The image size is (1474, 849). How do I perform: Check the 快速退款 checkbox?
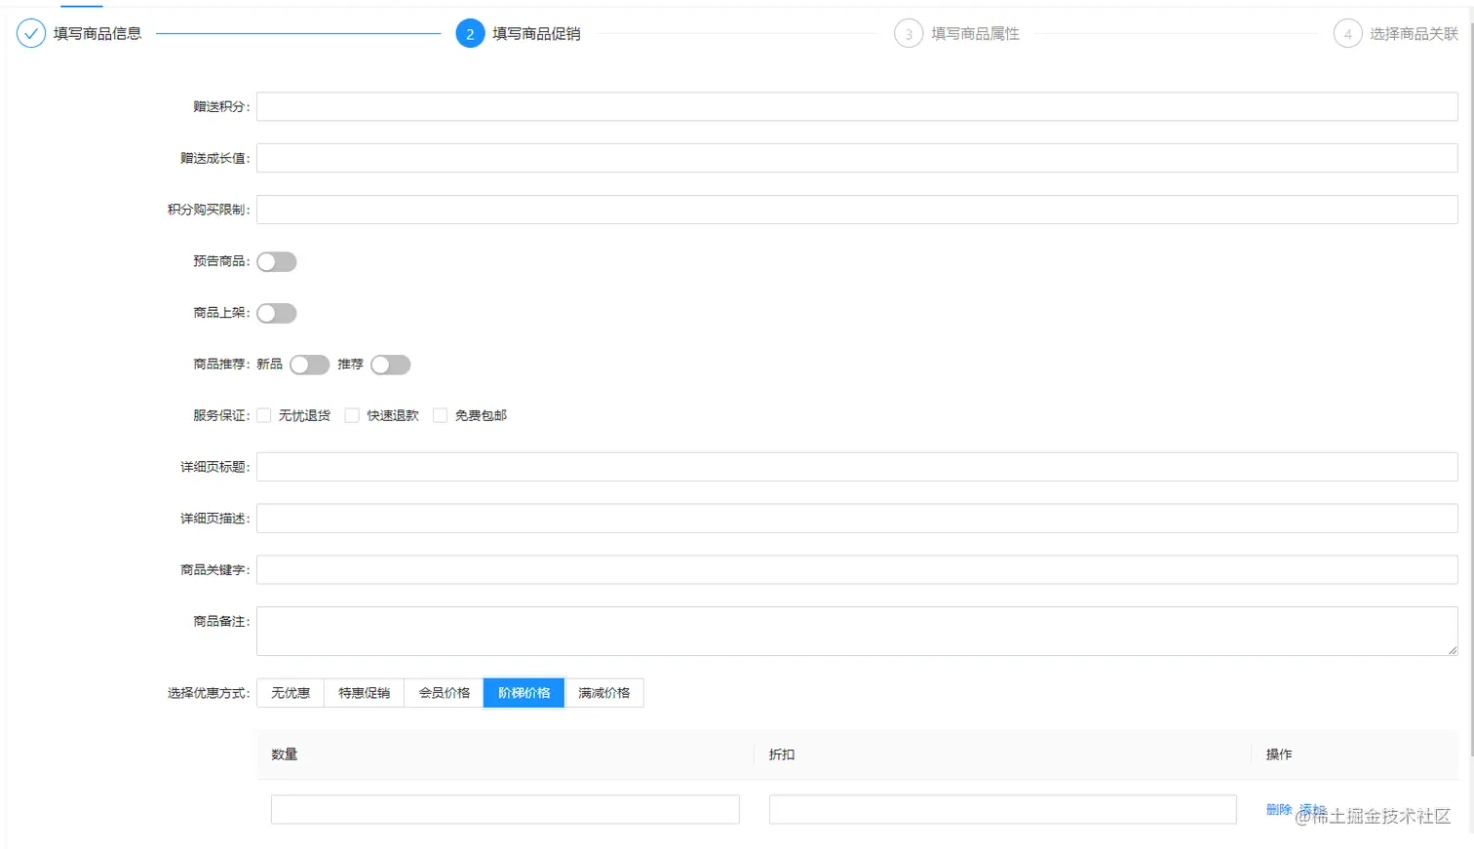(352, 415)
